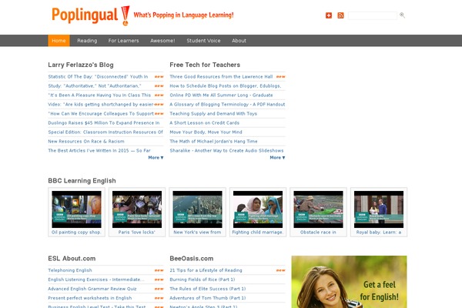
Task: Open 'Burning Fields of Rice (Part 1)' link
Action: tap(202, 280)
